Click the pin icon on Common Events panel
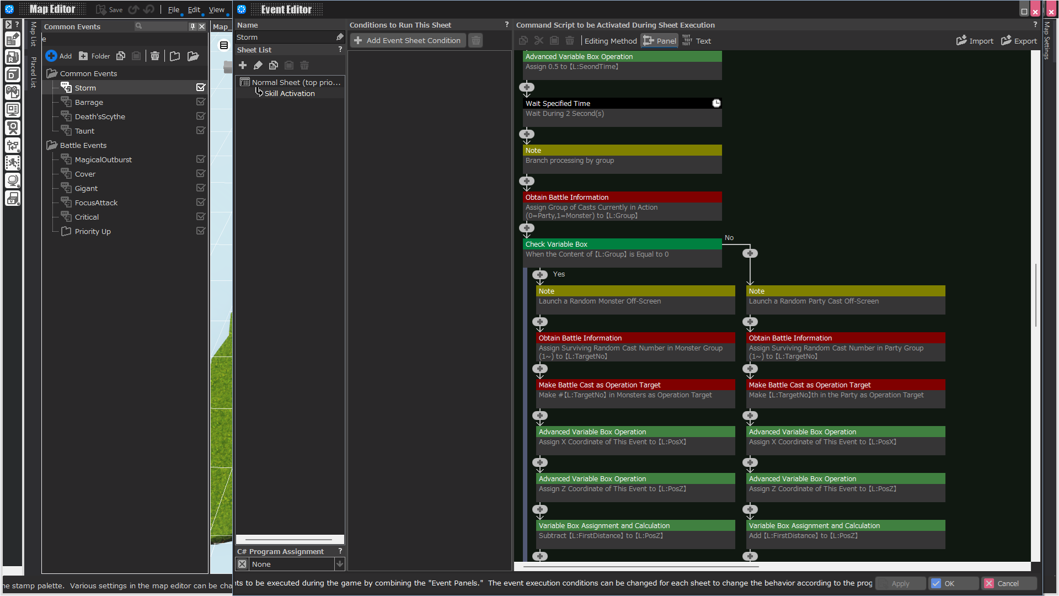The width and height of the screenshot is (1059, 596). [192, 26]
